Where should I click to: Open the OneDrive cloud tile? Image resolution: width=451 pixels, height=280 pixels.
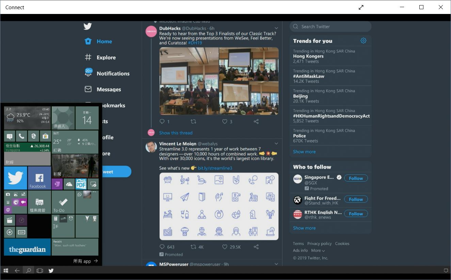click(x=69, y=184)
